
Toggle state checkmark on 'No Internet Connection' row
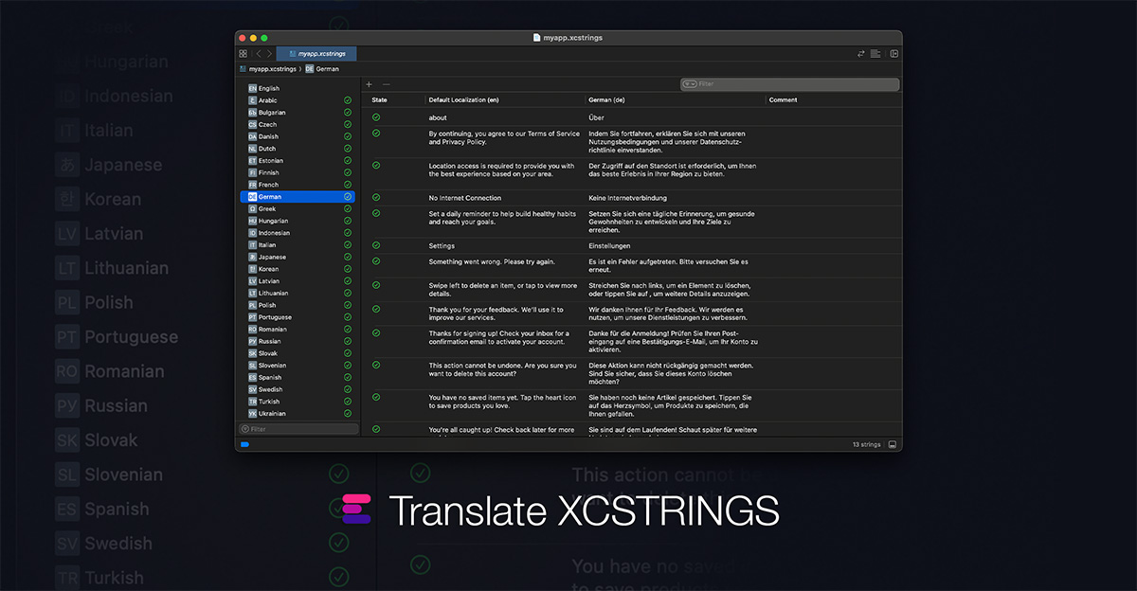coord(376,198)
